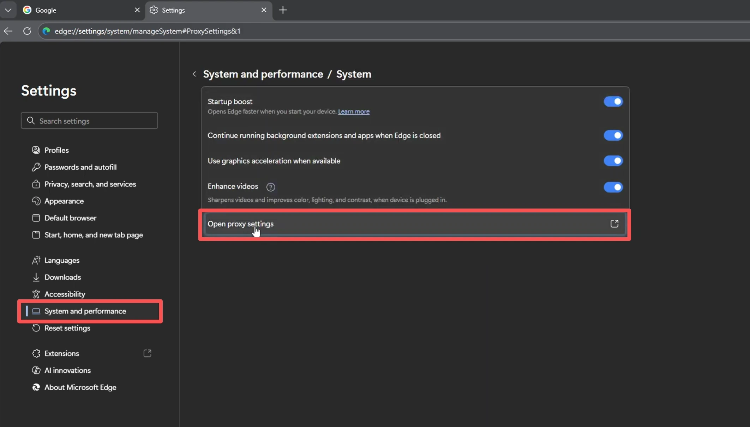
Task: Click the Extensions puzzle icon
Action: pyautogui.click(x=36, y=353)
